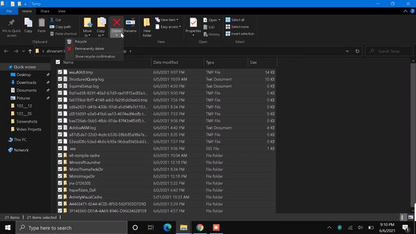Uncheck the AdobeARM.log checkbox

[60, 127]
